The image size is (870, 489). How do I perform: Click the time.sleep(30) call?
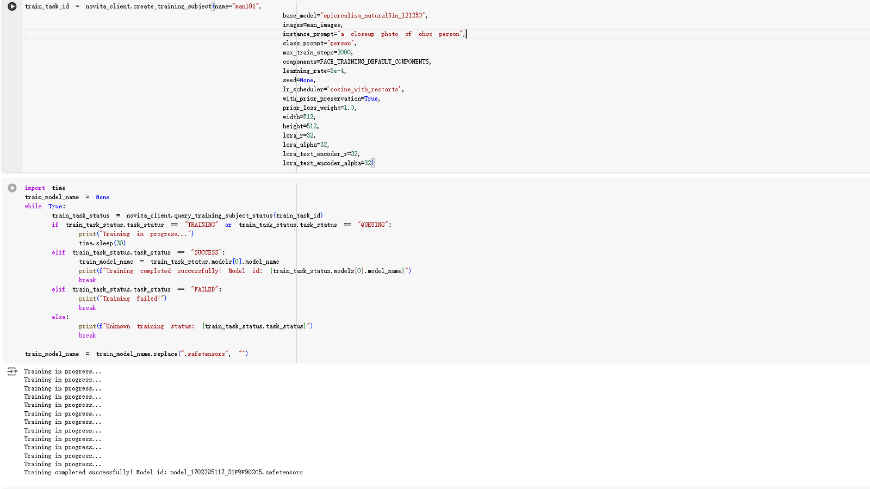point(102,244)
